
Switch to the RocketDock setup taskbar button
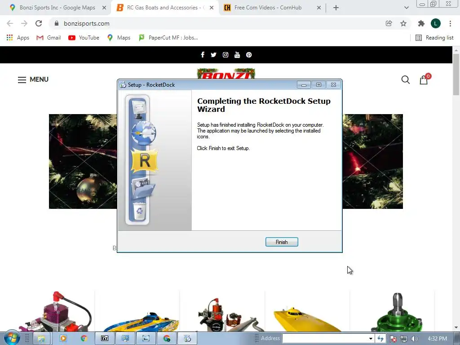[187, 339]
